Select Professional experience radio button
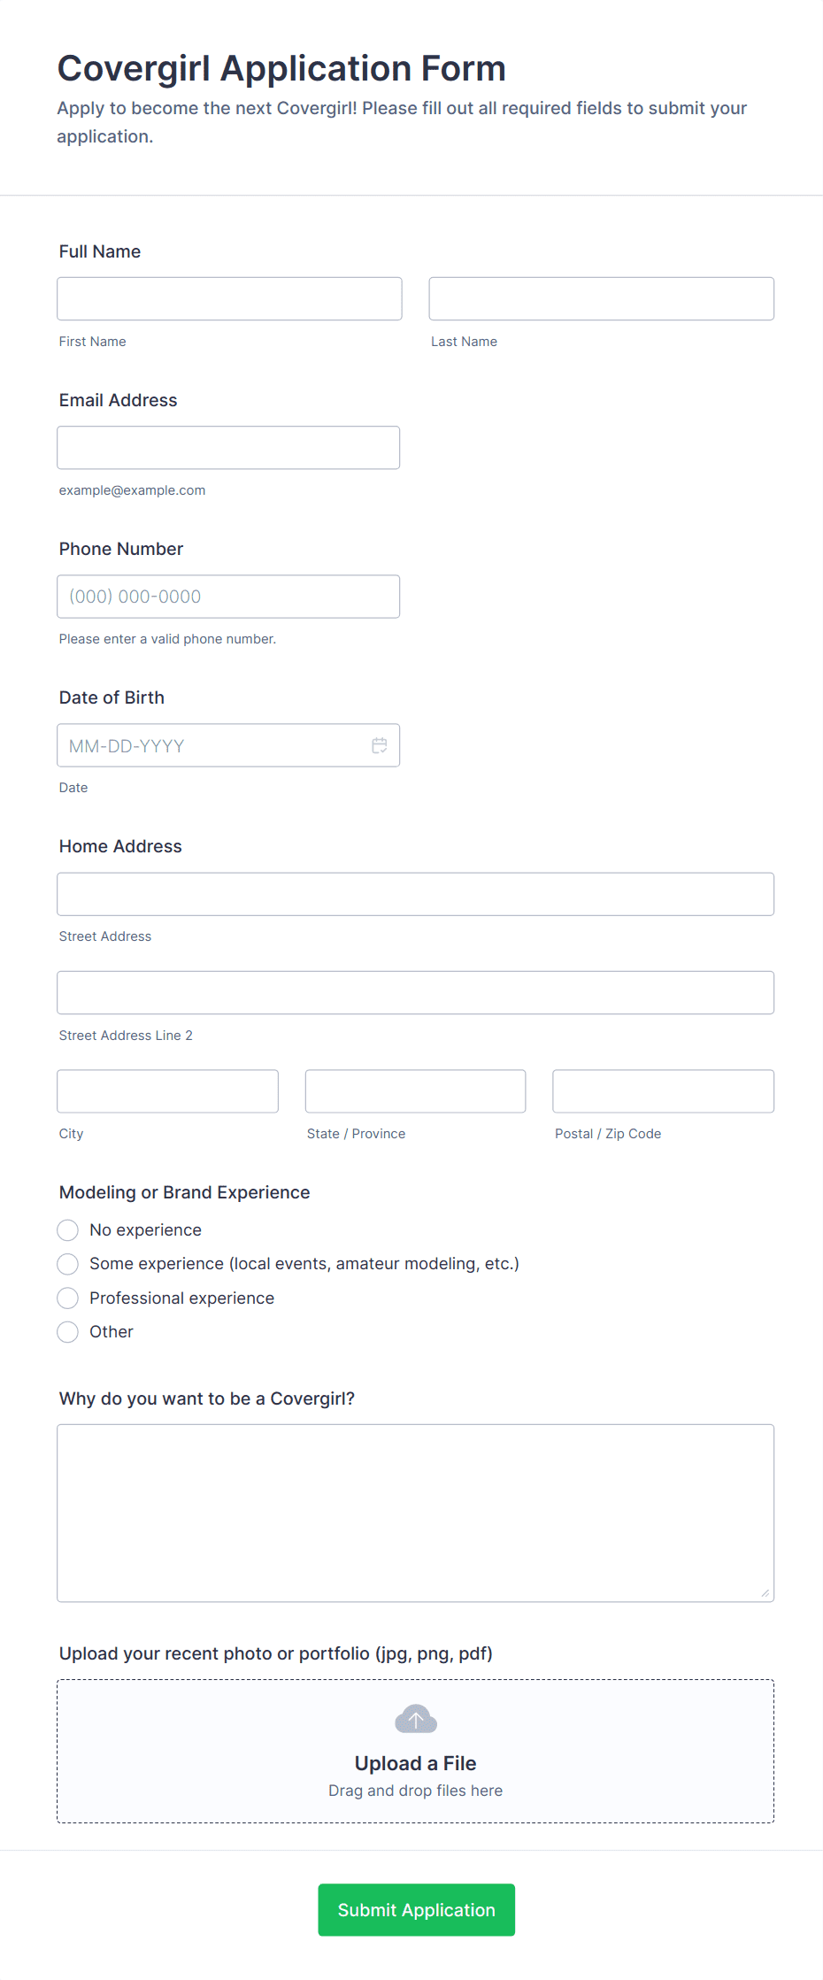Viewport: 823px width, 1980px height. click(68, 1298)
